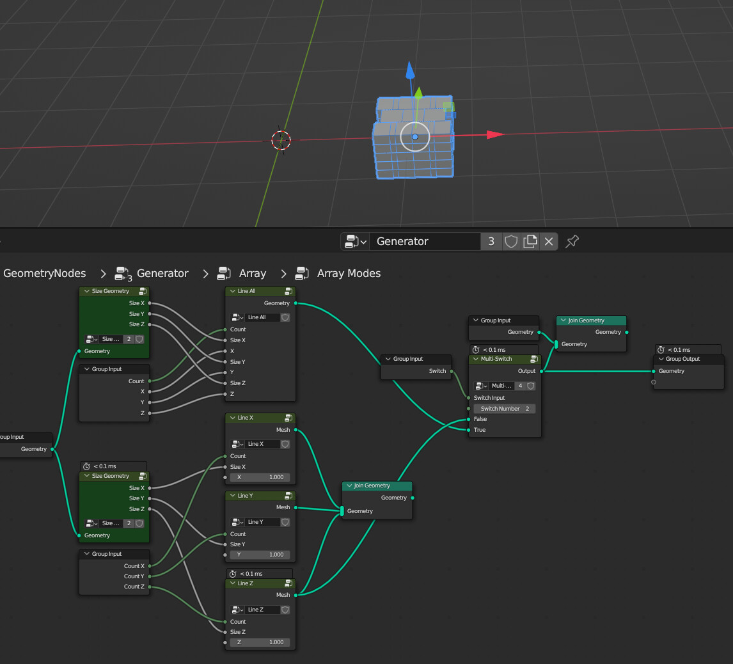Viewport: 733px width, 664px height.
Task: Toggle fake user shield in lower Size Geometry
Action: coord(139,523)
